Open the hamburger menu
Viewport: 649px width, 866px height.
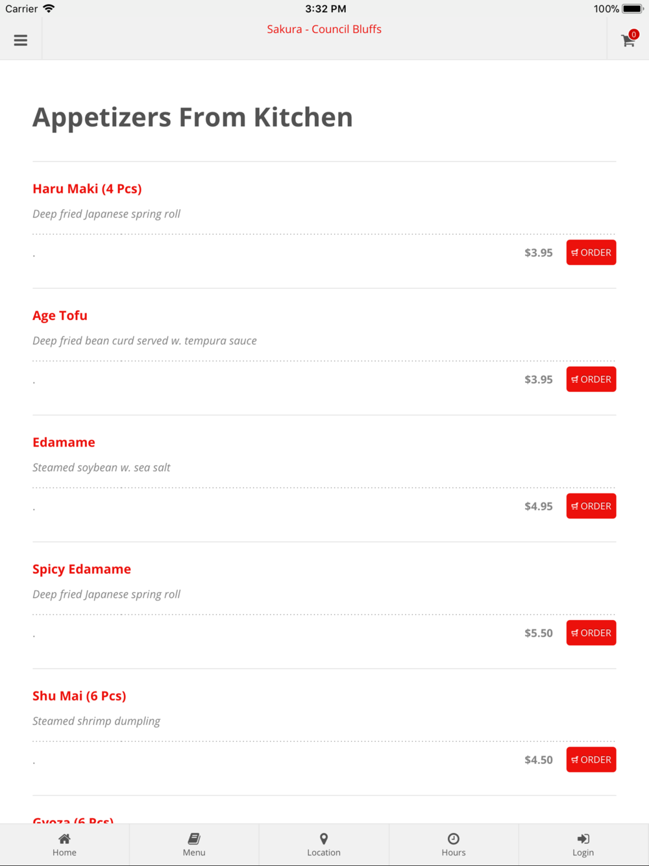(21, 40)
